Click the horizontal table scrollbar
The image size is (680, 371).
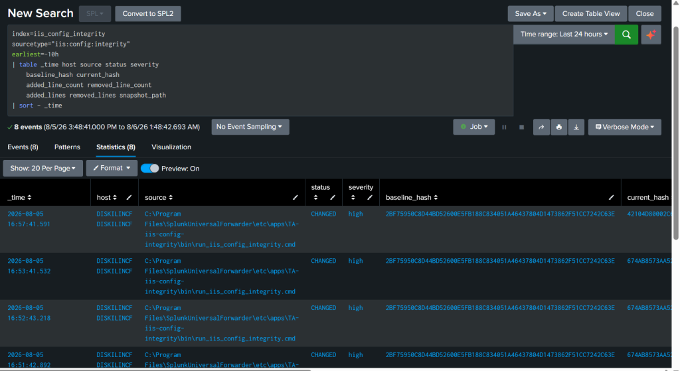pyautogui.click(x=155, y=370)
